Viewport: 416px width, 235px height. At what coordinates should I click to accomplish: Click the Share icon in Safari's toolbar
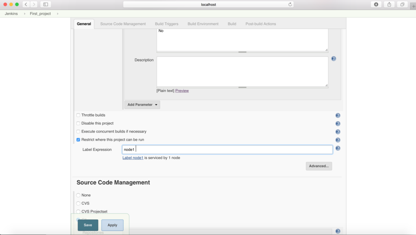pyautogui.click(x=388, y=4)
